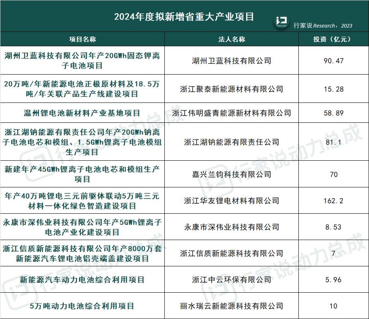Click the investment value 10
The height and width of the screenshot is (319, 369).
[333, 306]
